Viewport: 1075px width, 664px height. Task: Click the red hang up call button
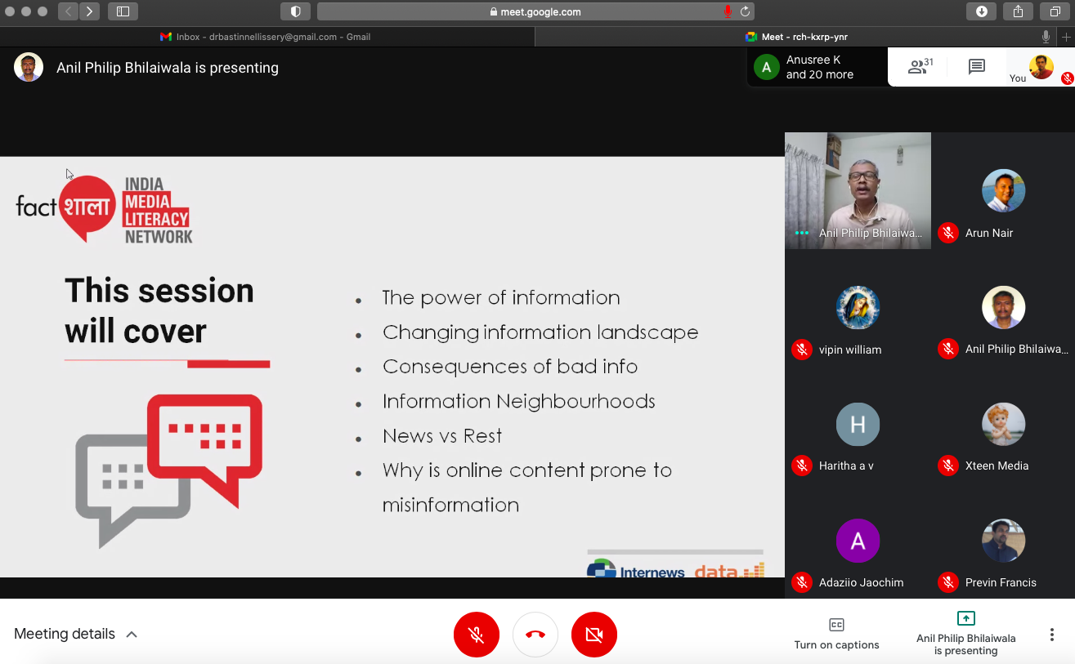click(x=535, y=635)
